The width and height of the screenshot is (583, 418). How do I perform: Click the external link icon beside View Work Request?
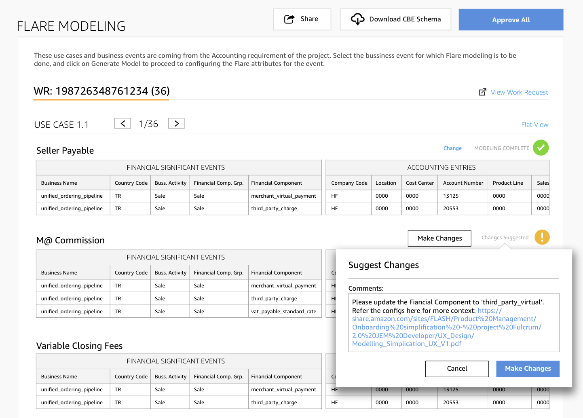pyautogui.click(x=482, y=92)
